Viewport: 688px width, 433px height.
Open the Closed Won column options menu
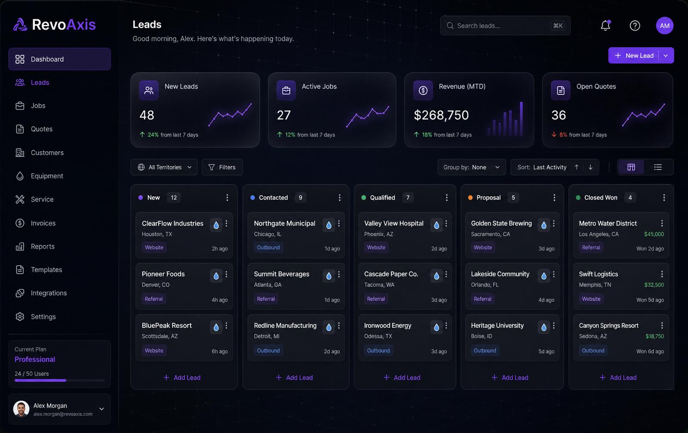pos(664,198)
